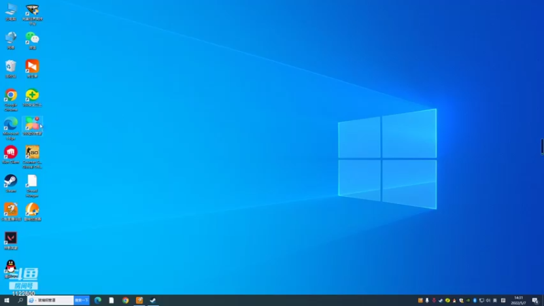Open the taskbar clock showing 14:31

pyautogui.click(x=518, y=301)
